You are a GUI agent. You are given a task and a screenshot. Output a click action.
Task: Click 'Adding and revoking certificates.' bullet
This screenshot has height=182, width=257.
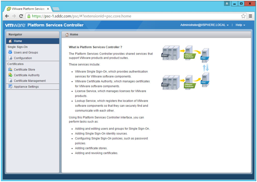tap(96, 153)
